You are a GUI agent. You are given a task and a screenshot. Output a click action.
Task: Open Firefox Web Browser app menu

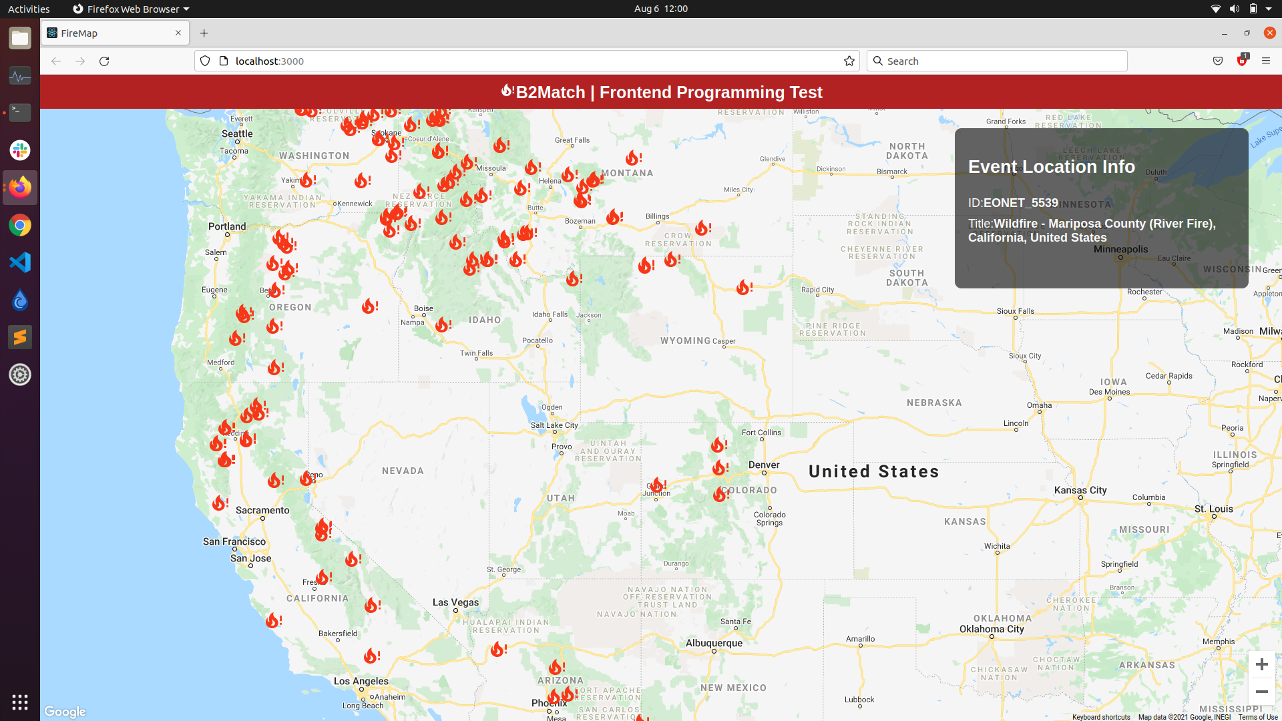point(131,9)
